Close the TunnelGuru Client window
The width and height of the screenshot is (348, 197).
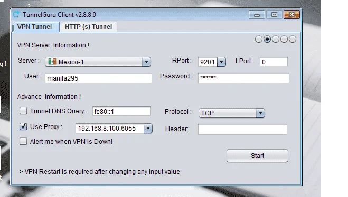291,15
